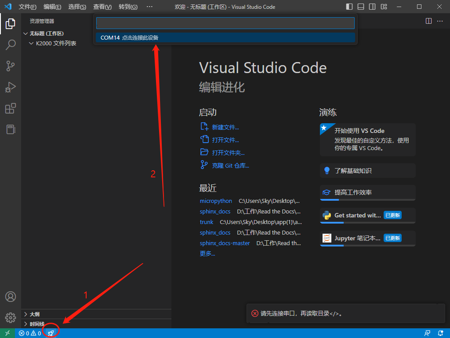This screenshot has width=450, height=338.
Task: Open the customize layout icon
Action: (x=384, y=7)
